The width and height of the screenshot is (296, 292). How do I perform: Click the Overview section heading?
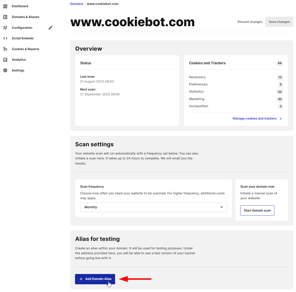click(x=89, y=49)
